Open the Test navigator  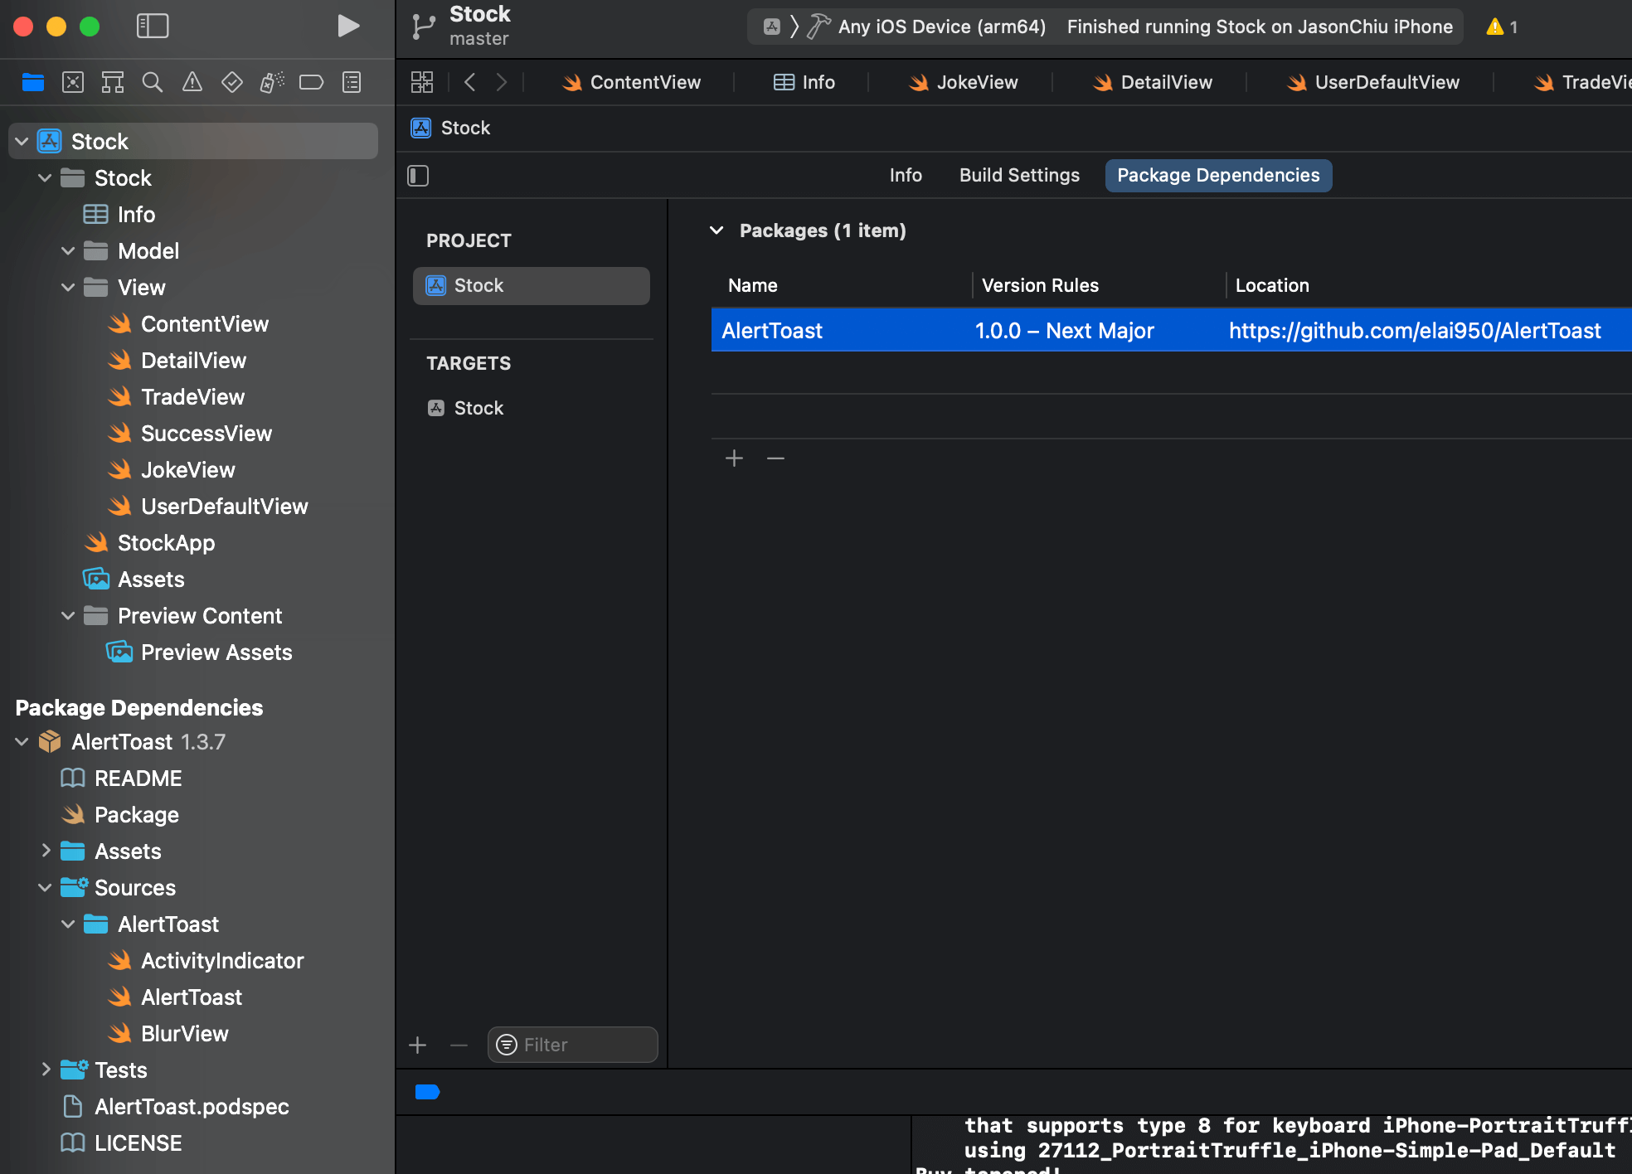tap(232, 81)
